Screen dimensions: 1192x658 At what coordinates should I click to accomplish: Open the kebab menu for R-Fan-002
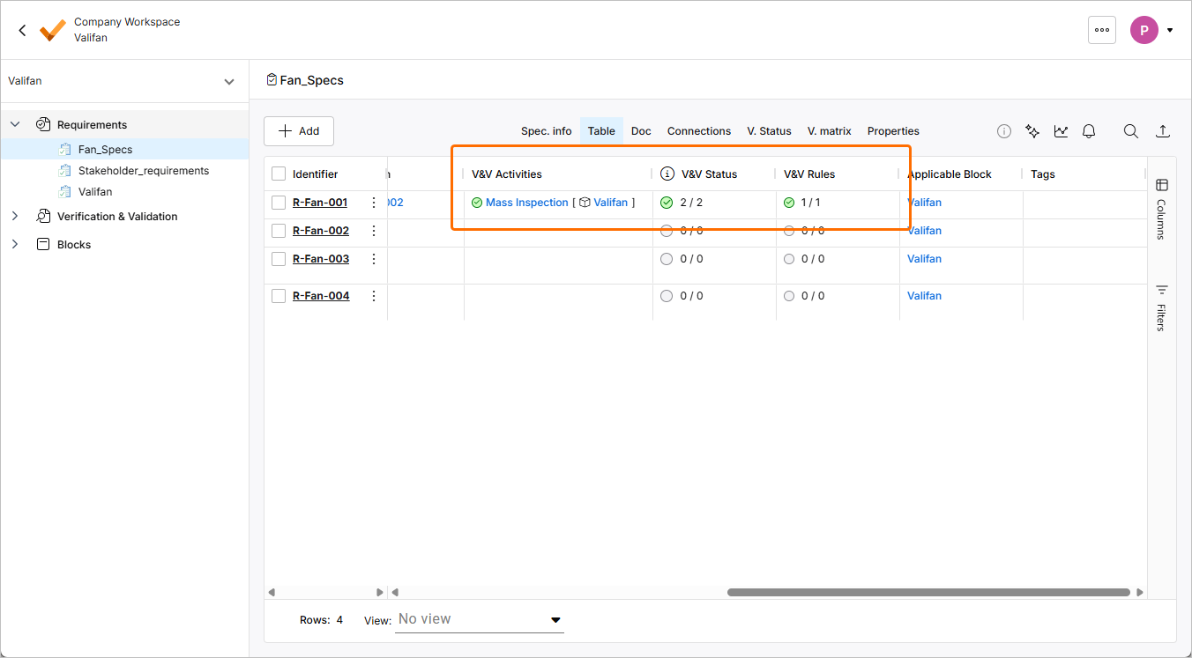click(x=374, y=231)
